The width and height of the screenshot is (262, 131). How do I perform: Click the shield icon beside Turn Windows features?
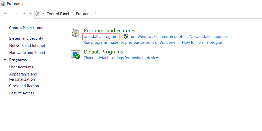pos(126,36)
